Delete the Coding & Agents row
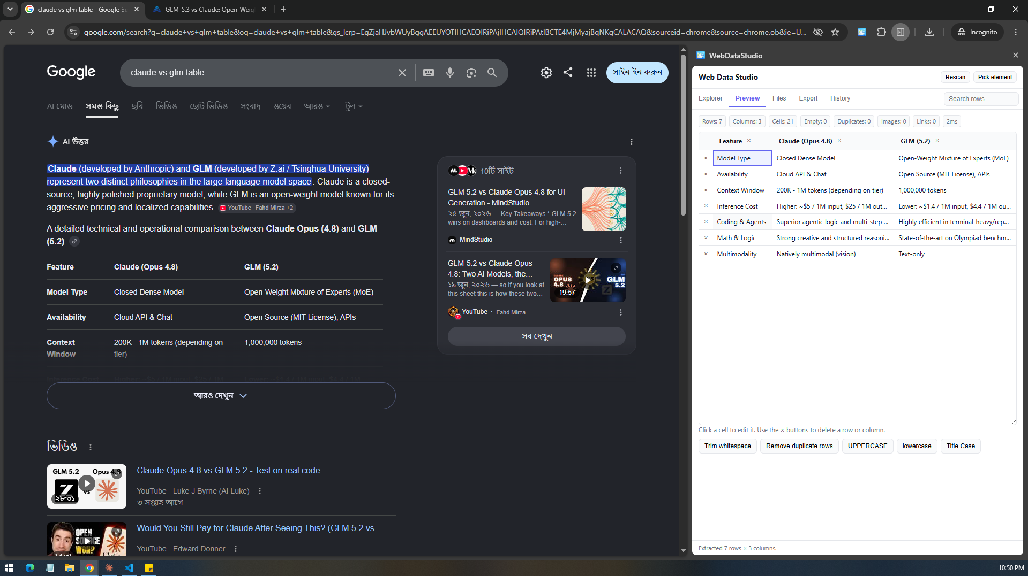 click(706, 222)
